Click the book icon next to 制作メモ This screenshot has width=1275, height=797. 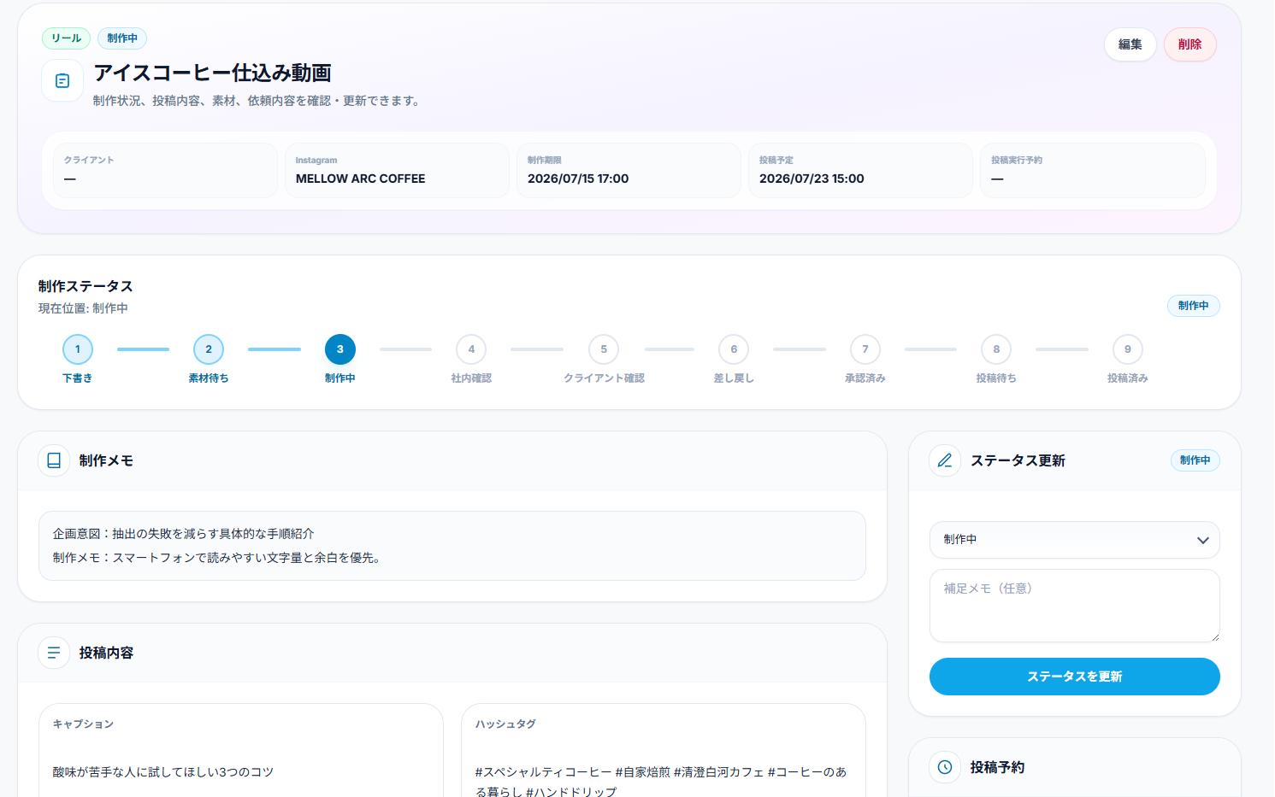pos(54,460)
